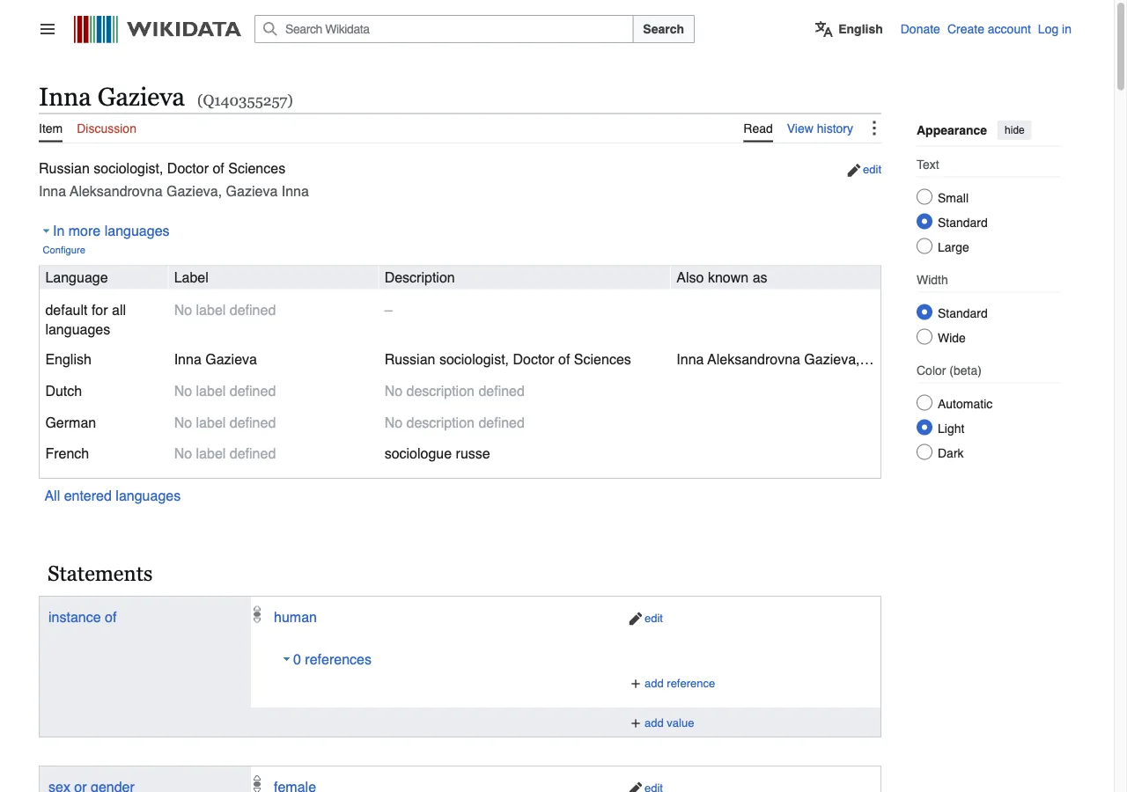Click edit for the human statement
The height and width of the screenshot is (792, 1127).
point(646,619)
